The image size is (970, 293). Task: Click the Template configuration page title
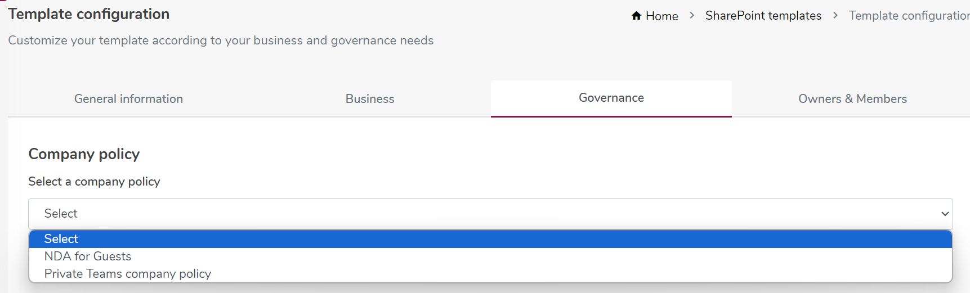(88, 14)
